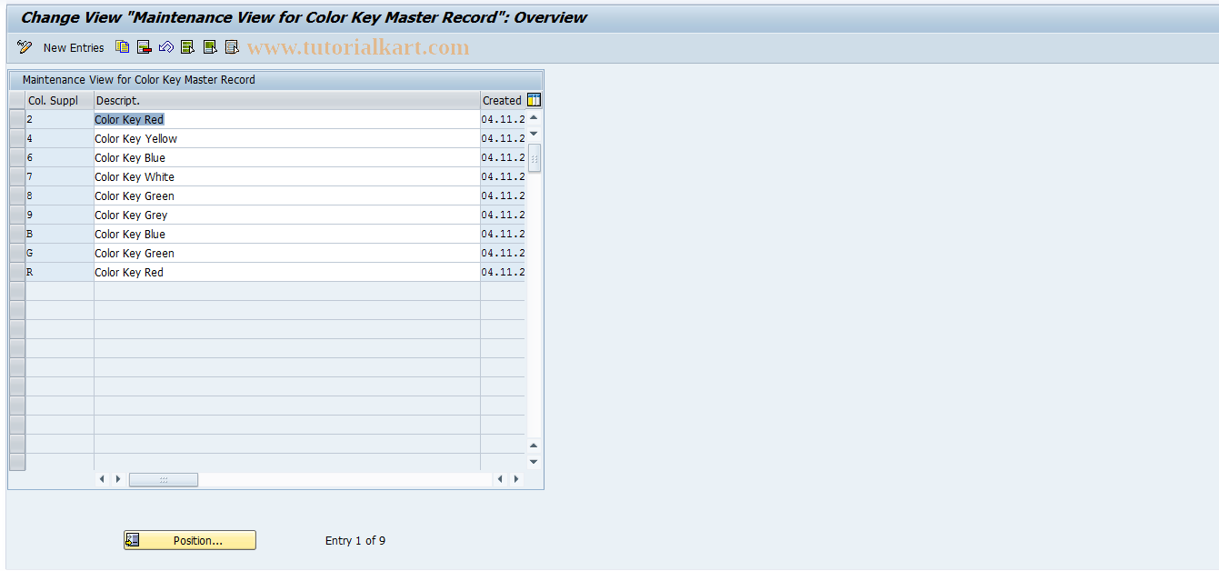Screen dimensions: 1219x571
Task: Click the left horizontal scroll-right arrow
Action: click(x=117, y=479)
